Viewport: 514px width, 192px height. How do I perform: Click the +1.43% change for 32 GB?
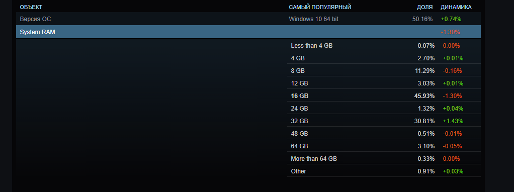pos(453,121)
